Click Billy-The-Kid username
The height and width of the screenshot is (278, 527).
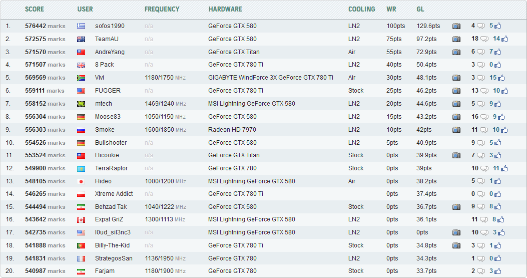tap(112, 245)
